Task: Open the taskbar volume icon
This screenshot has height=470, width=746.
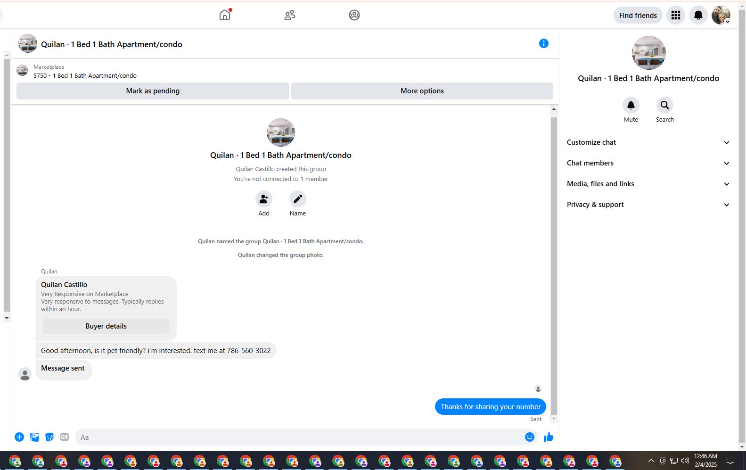Action: tap(685, 461)
